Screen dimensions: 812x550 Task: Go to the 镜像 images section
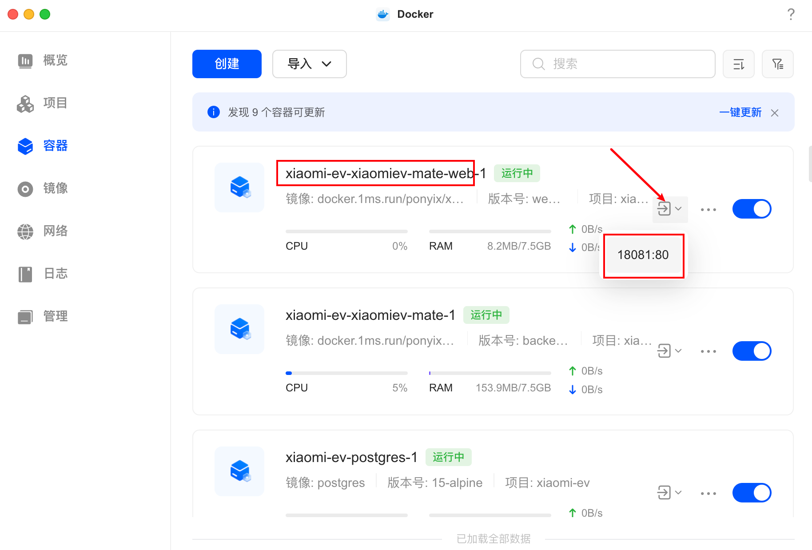tap(43, 188)
